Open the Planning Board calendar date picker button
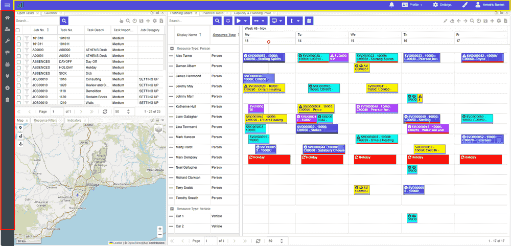The width and height of the screenshot is (511, 246). point(309,20)
